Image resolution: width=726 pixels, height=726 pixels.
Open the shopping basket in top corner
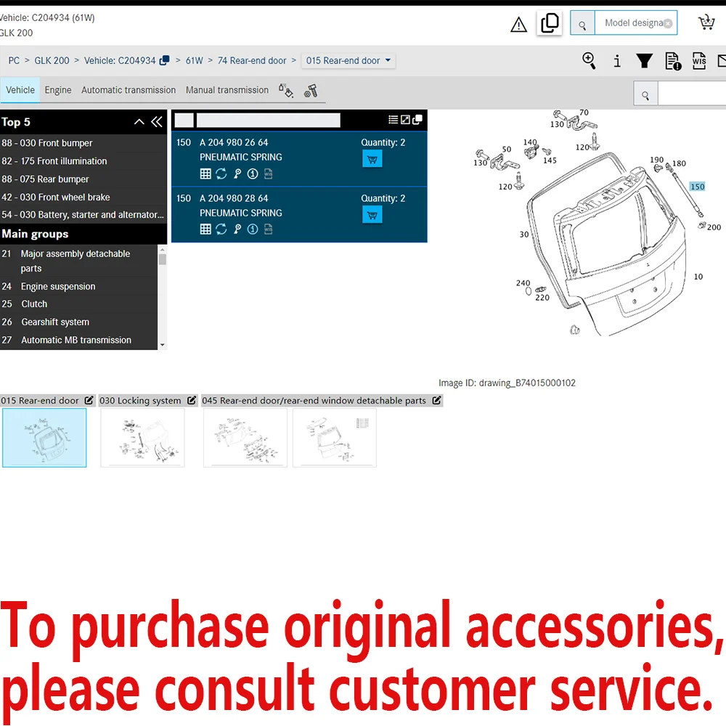tap(706, 23)
